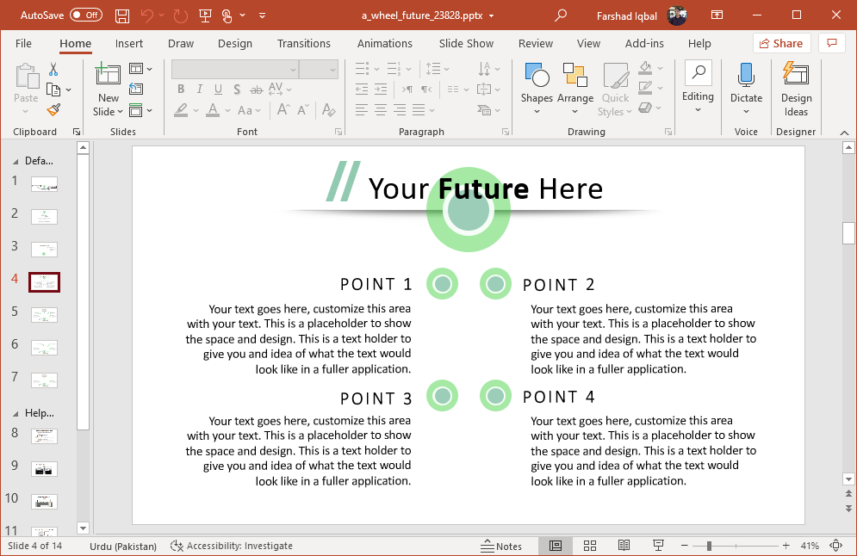Screen dimensions: 857x556
Task: Open the Transitions tab
Action: 303,44
